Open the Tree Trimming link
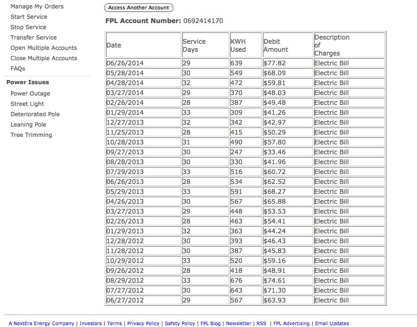This screenshot has width=417, height=327. (x=31, y=135)
